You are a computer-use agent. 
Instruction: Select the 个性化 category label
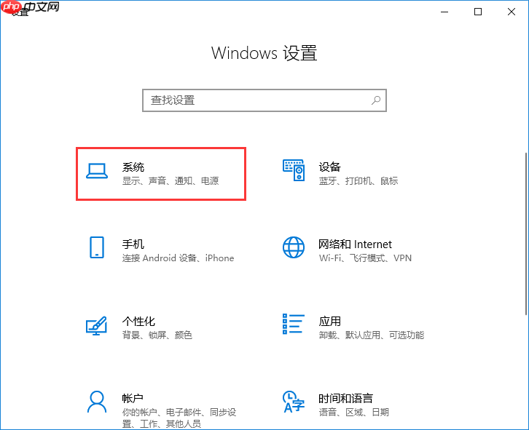coord(138,321)
